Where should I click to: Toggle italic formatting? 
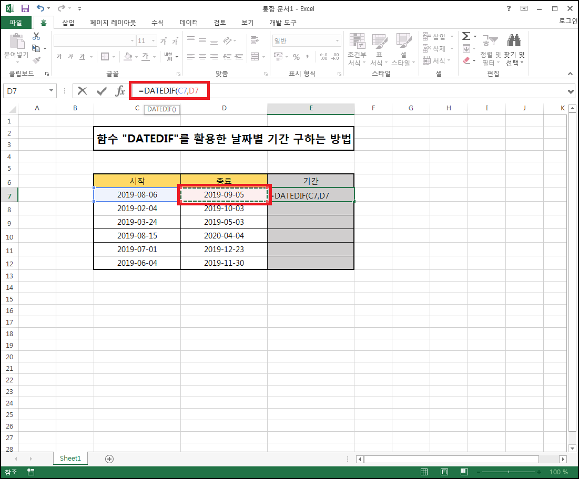coord(70,57)
